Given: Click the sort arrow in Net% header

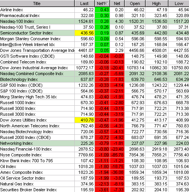Looking at the screenshot, I should [x=107, y=3].
